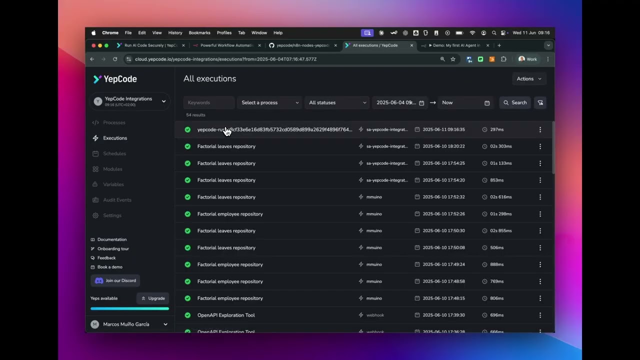Open row menu for 506ms execution
640x360 pixels.
click(540, 247)
